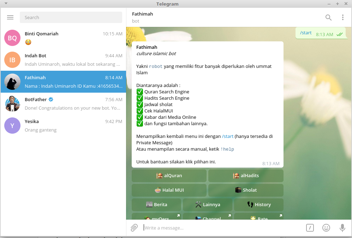
Task: Click the robot monospace word
Action: point(156,66)
